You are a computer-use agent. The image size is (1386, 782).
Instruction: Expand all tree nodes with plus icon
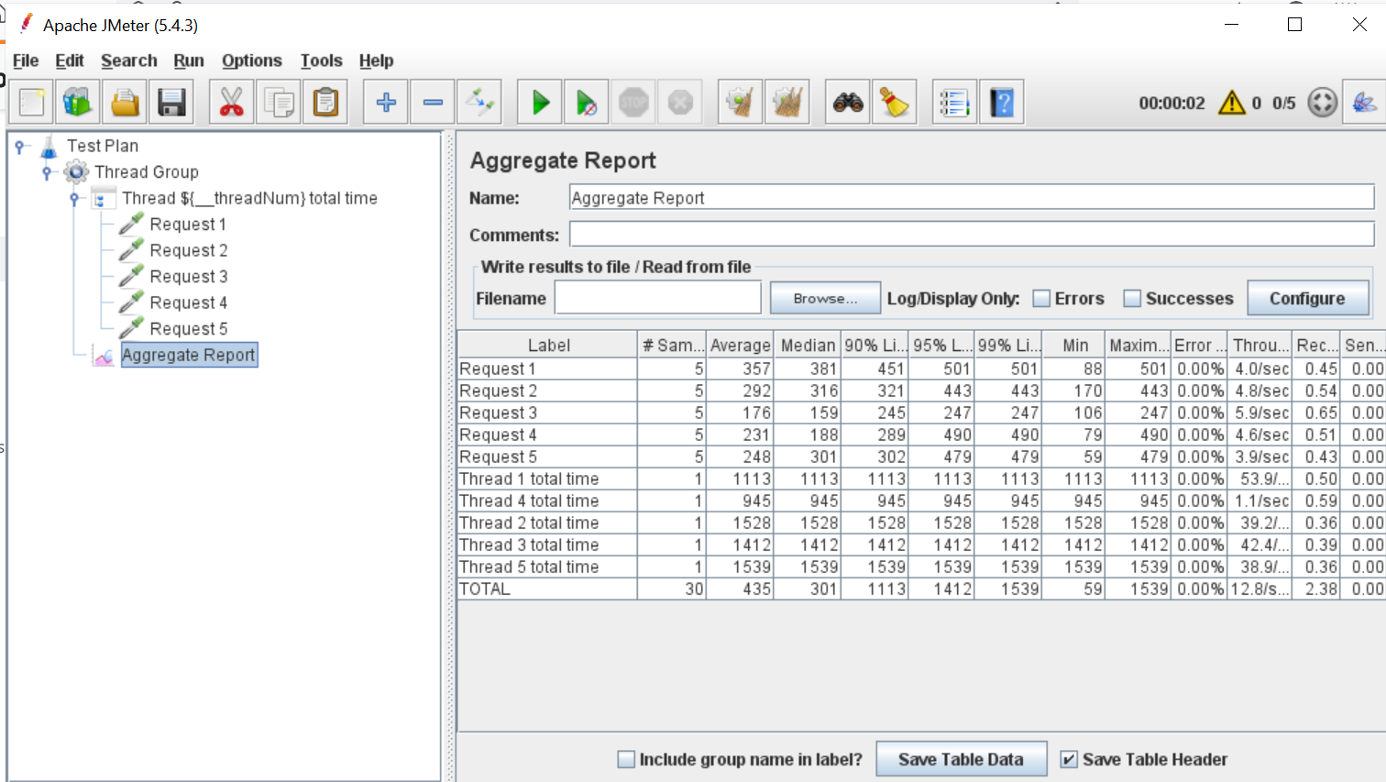(x=386, y=102)
